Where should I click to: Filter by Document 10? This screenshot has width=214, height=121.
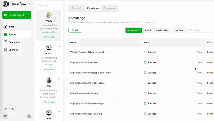pyautogui.click(x=134, y=30)
